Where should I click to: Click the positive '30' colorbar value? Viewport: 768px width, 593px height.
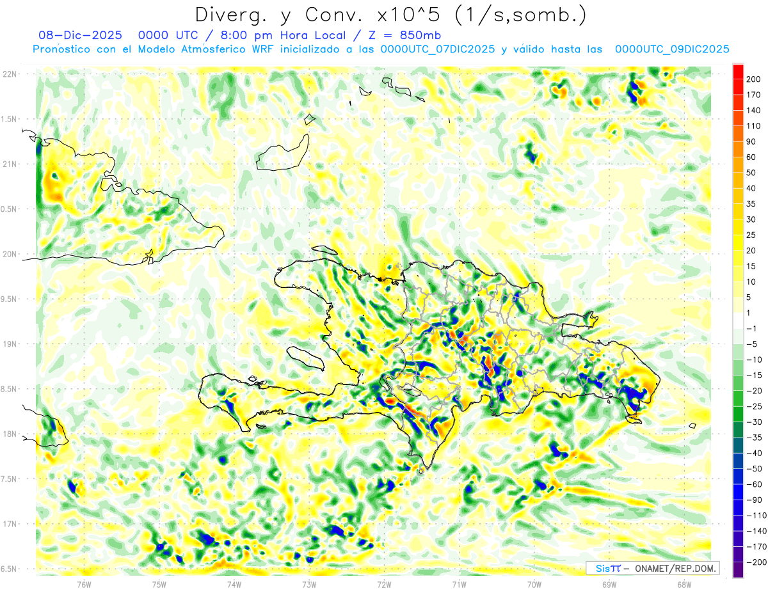751,219
